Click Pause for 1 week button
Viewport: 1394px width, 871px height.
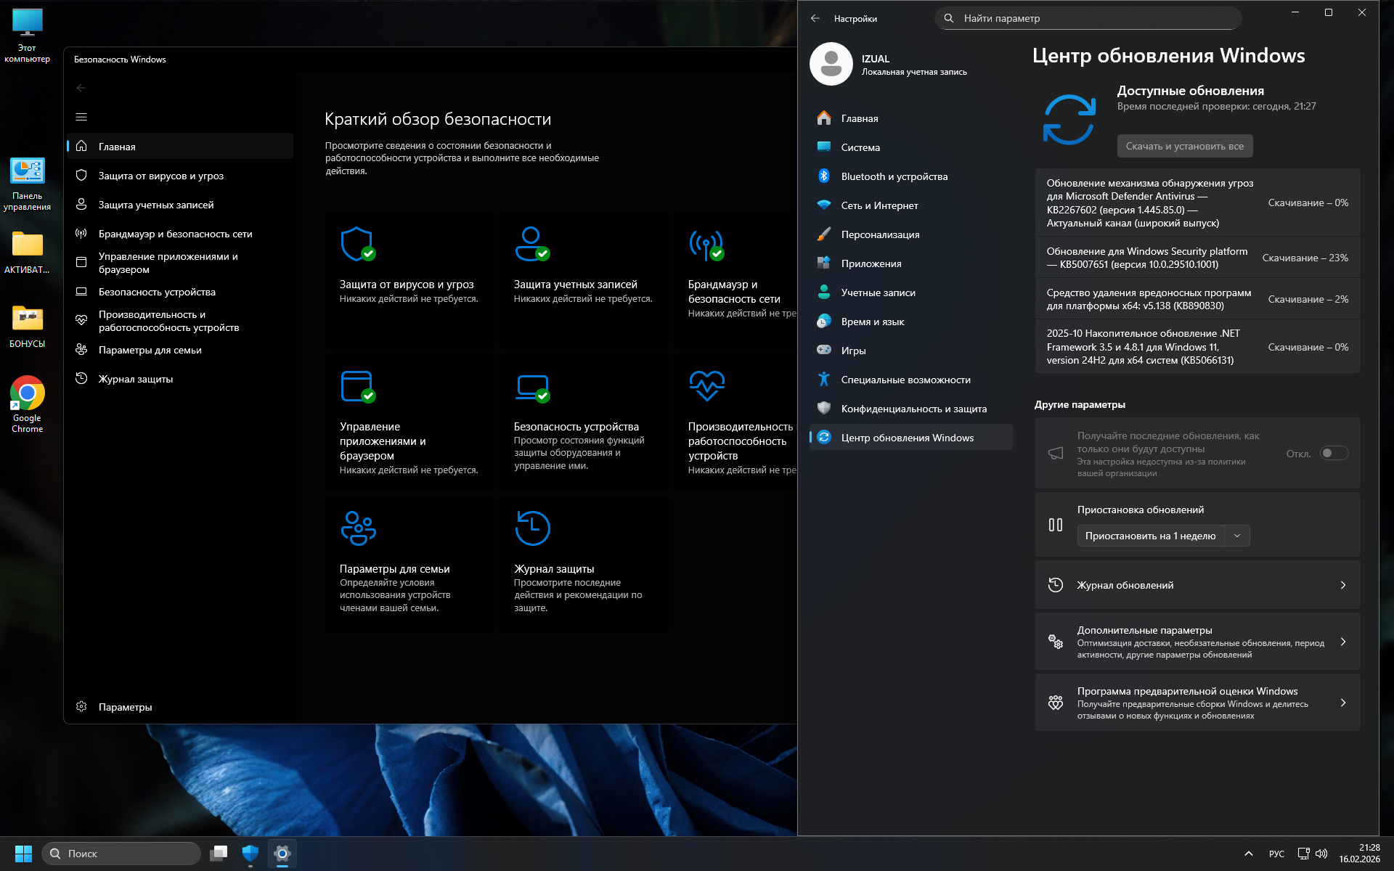tap(1150, 536)
